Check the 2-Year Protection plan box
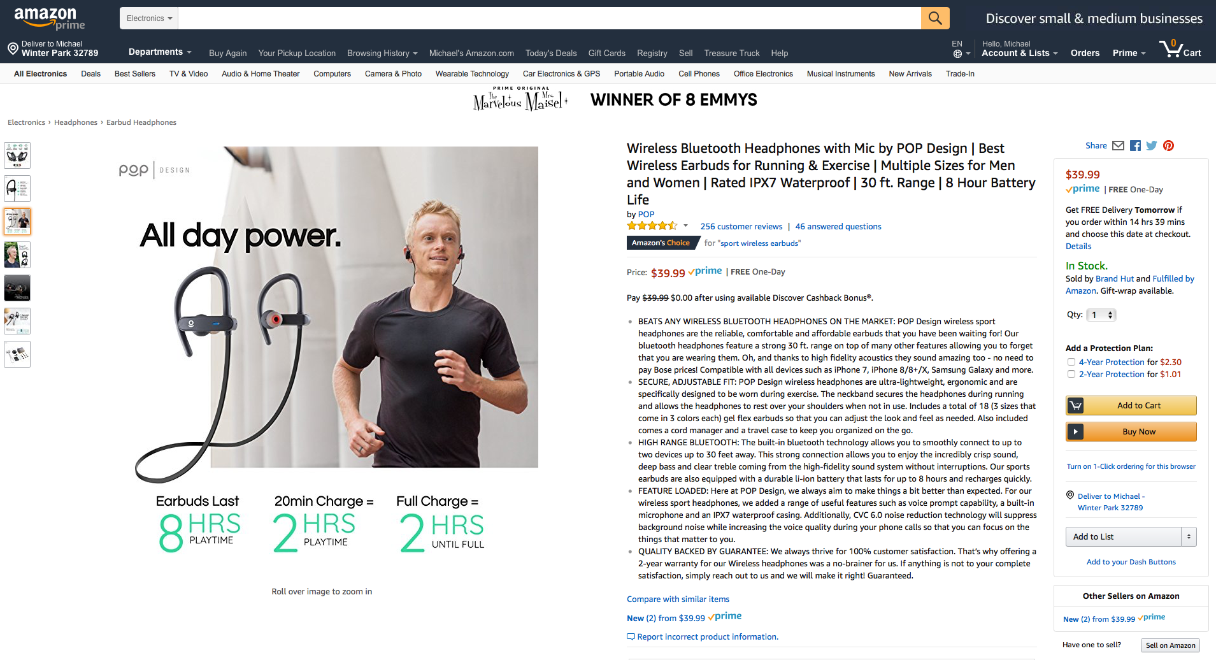This screenshot has width=1216, height=660. point(1071,374)
